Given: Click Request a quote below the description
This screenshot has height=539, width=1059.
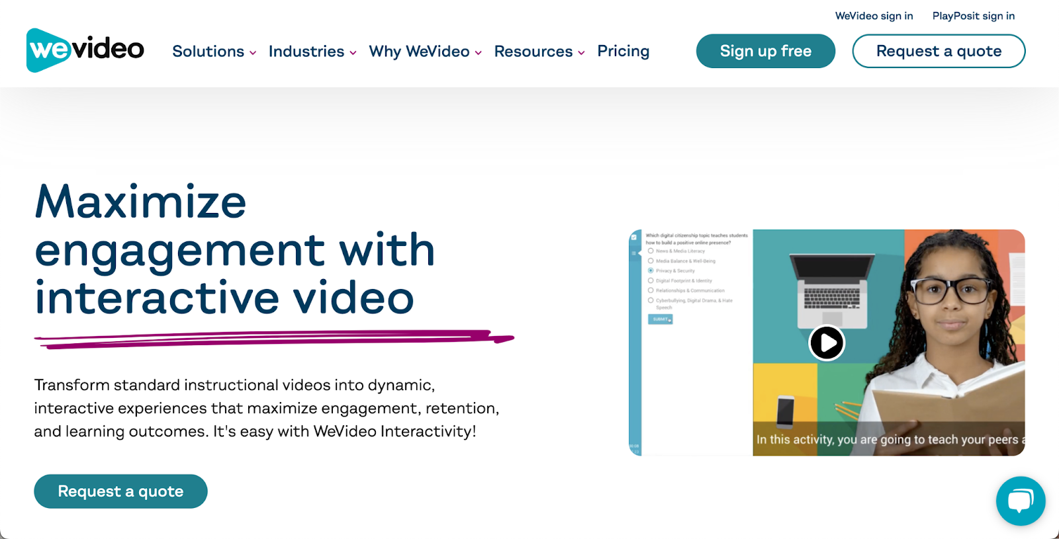Looking at the screenshot, I should 120,491.
